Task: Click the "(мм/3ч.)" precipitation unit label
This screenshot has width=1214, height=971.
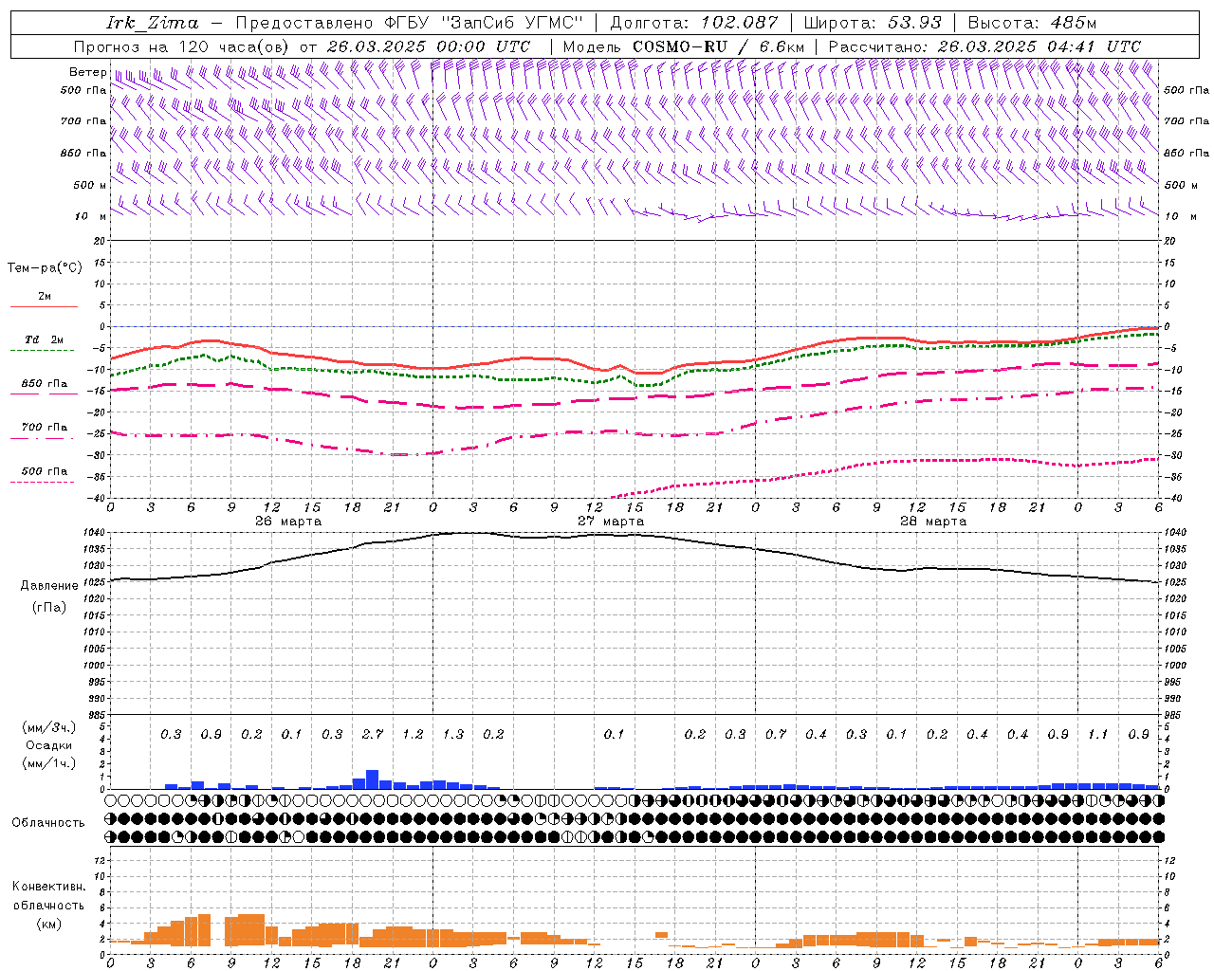Action: coord(49,727)
